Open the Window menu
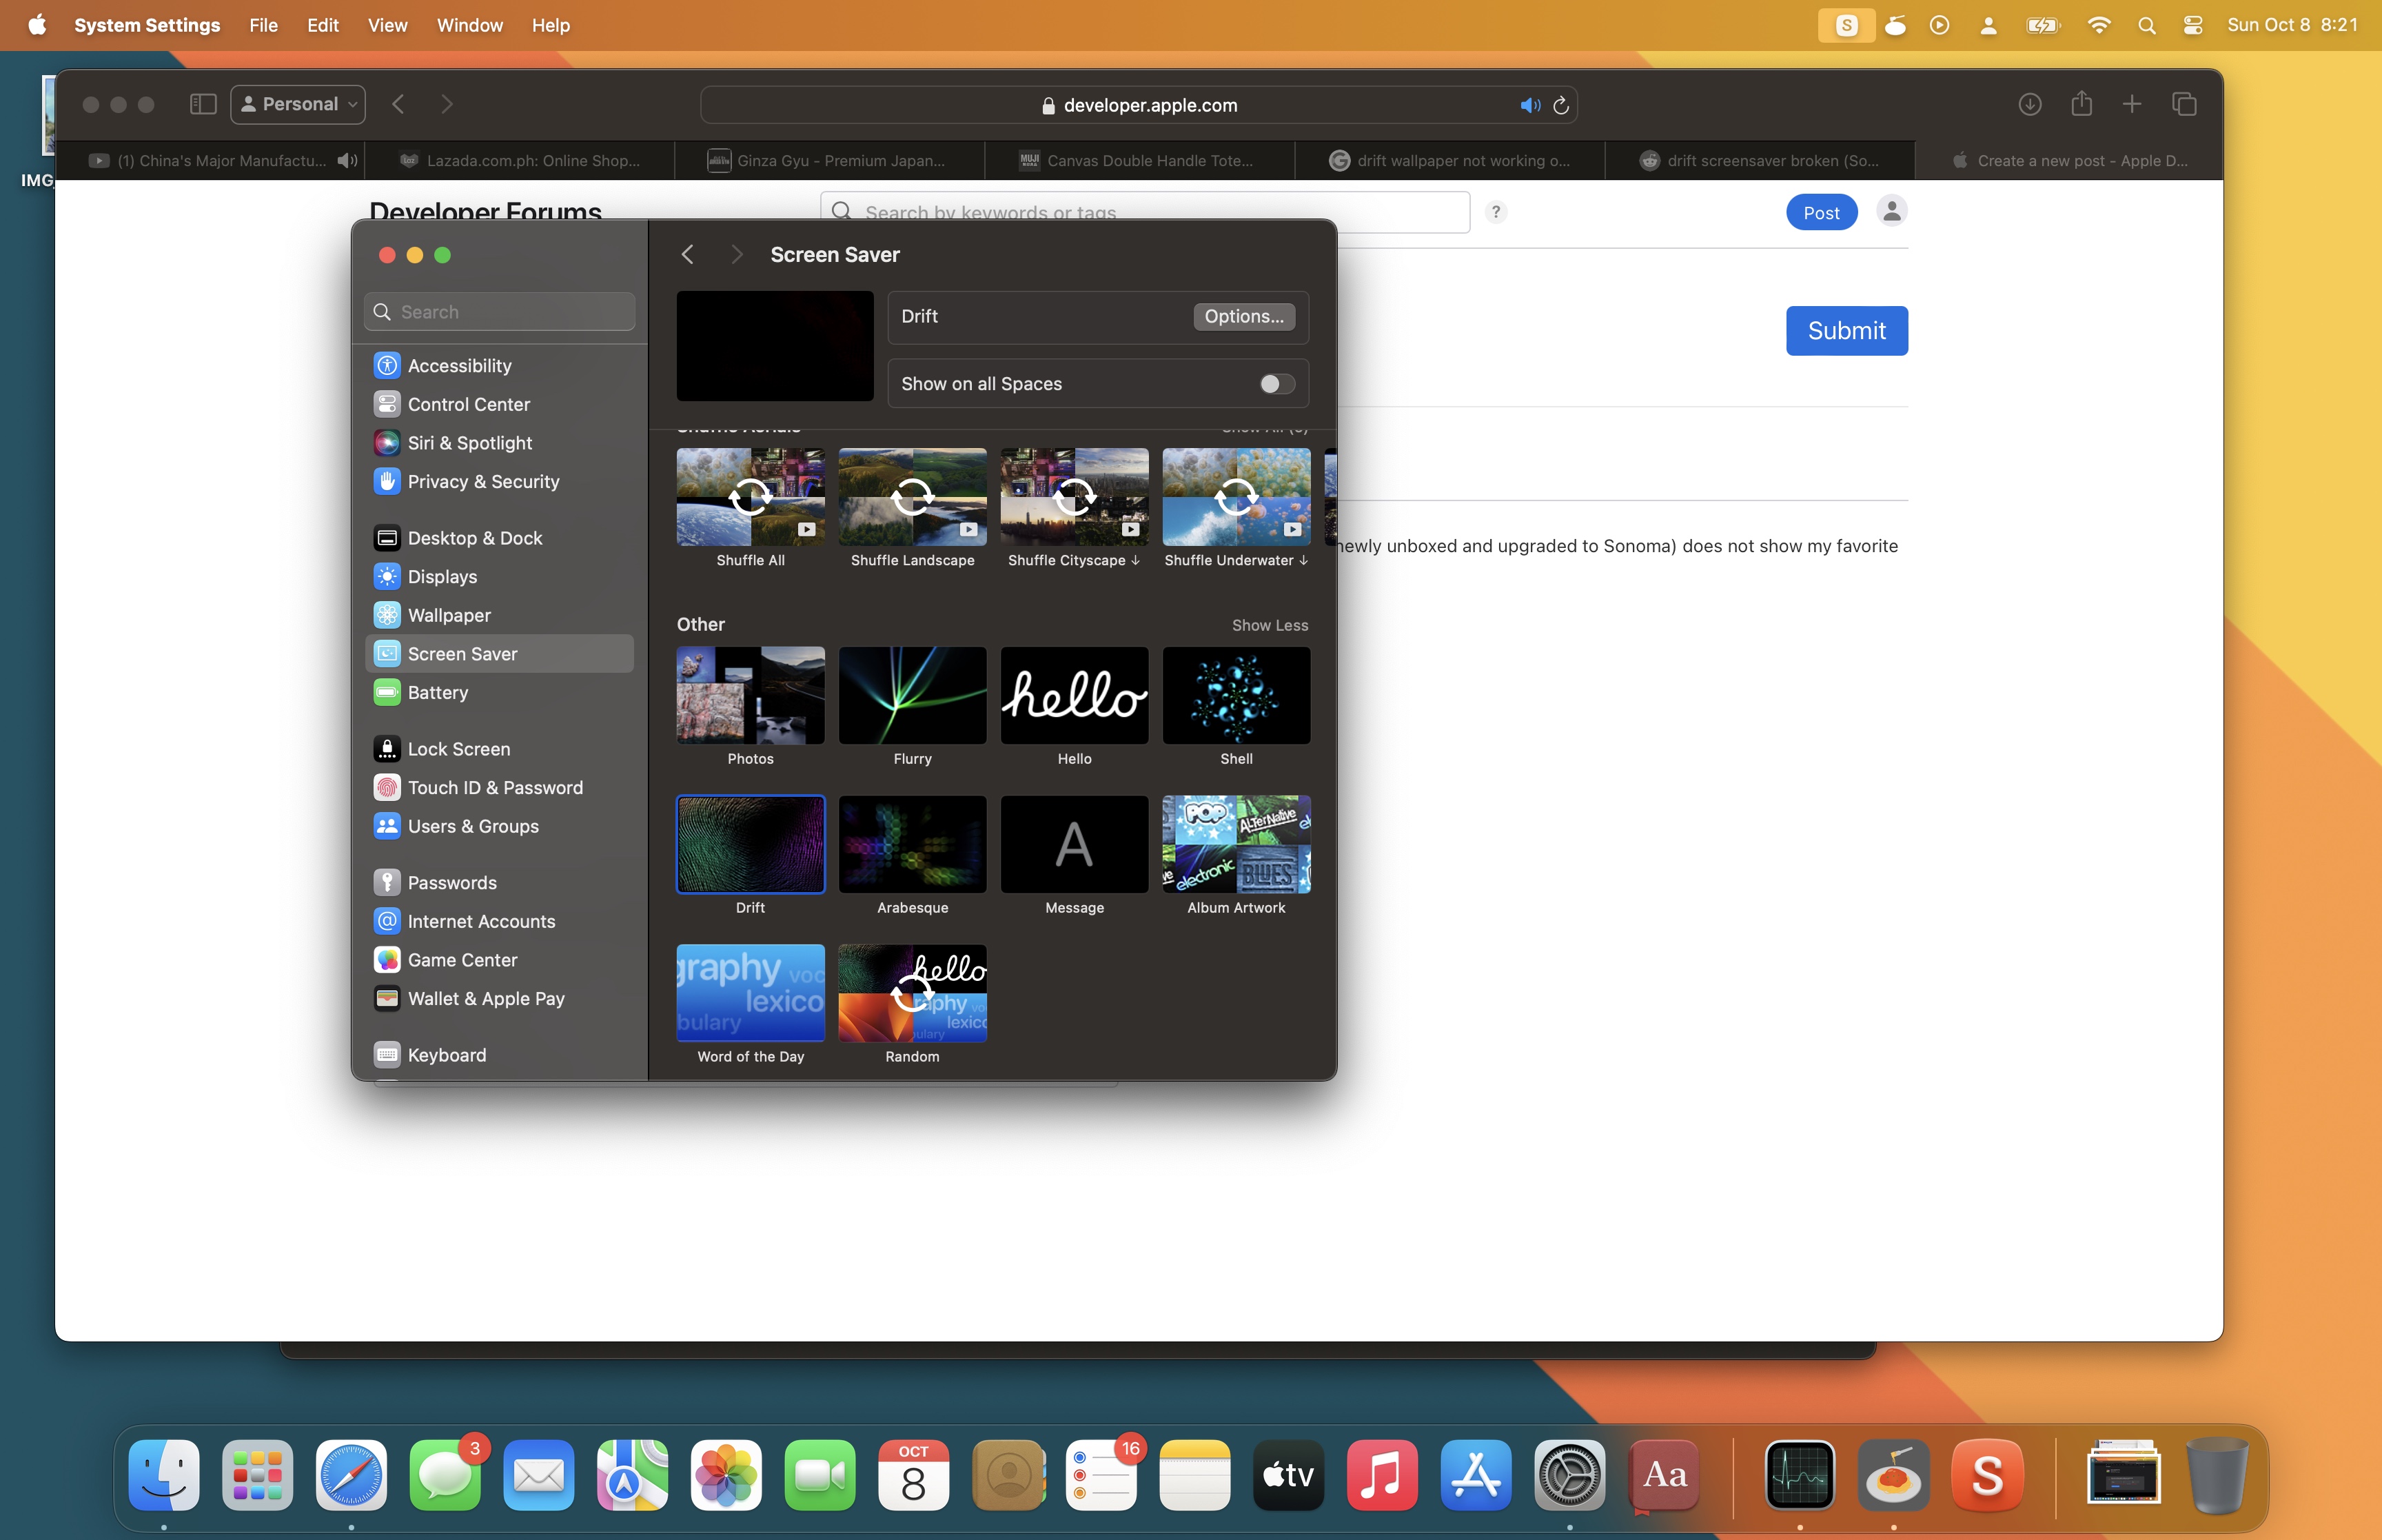This screenshot has width=2382, height=1540. click(x=469, y=25)
